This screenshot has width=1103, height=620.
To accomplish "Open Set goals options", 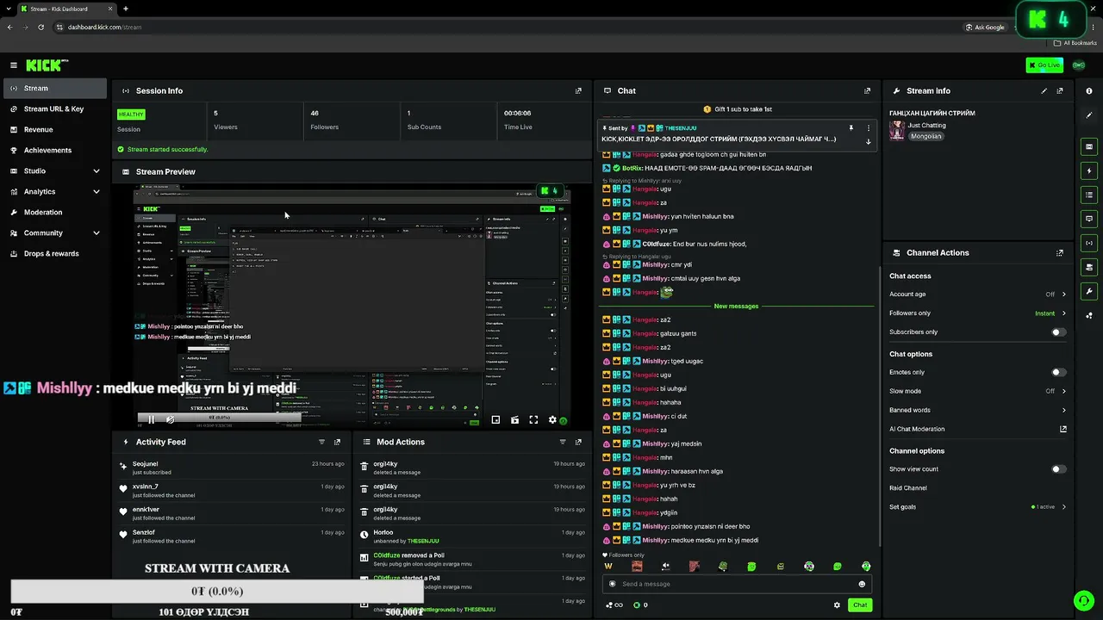I will click(978, 506).
